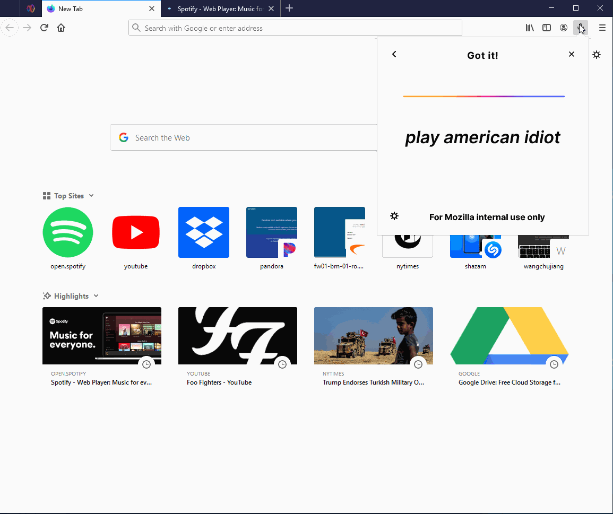The width and height of the screenshot is (613, 514).
Task: Open voice popup settings gear
Action: tap(394, 216)
